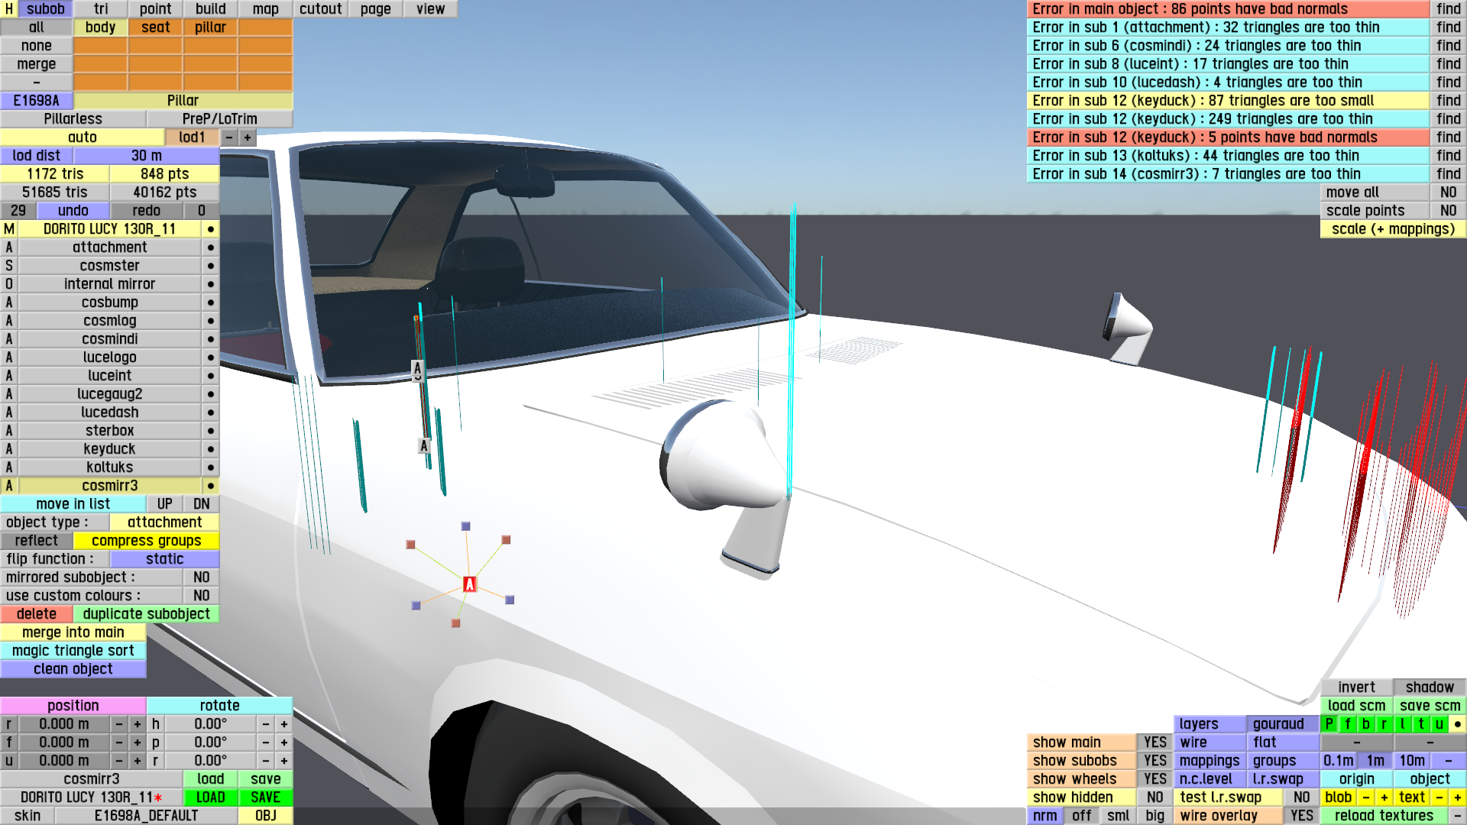Screen dimensions: 1467x825
Task: Increase blob size with plus button
Action: [x=1384, y=797]
